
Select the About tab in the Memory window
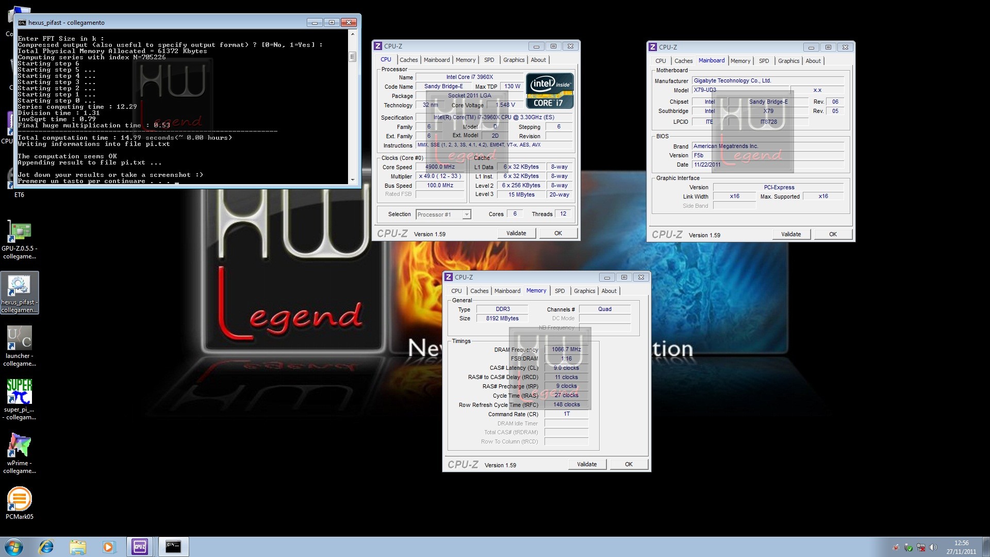609,291
